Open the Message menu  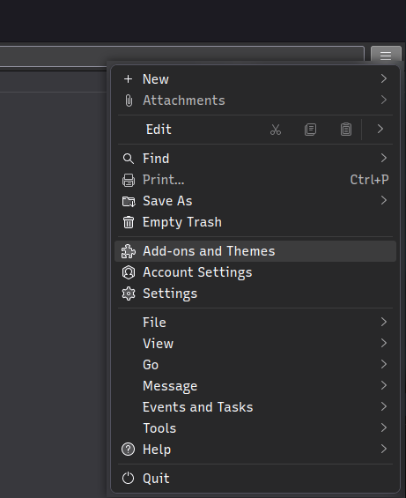pyautogui.click(x=255, y=386)
